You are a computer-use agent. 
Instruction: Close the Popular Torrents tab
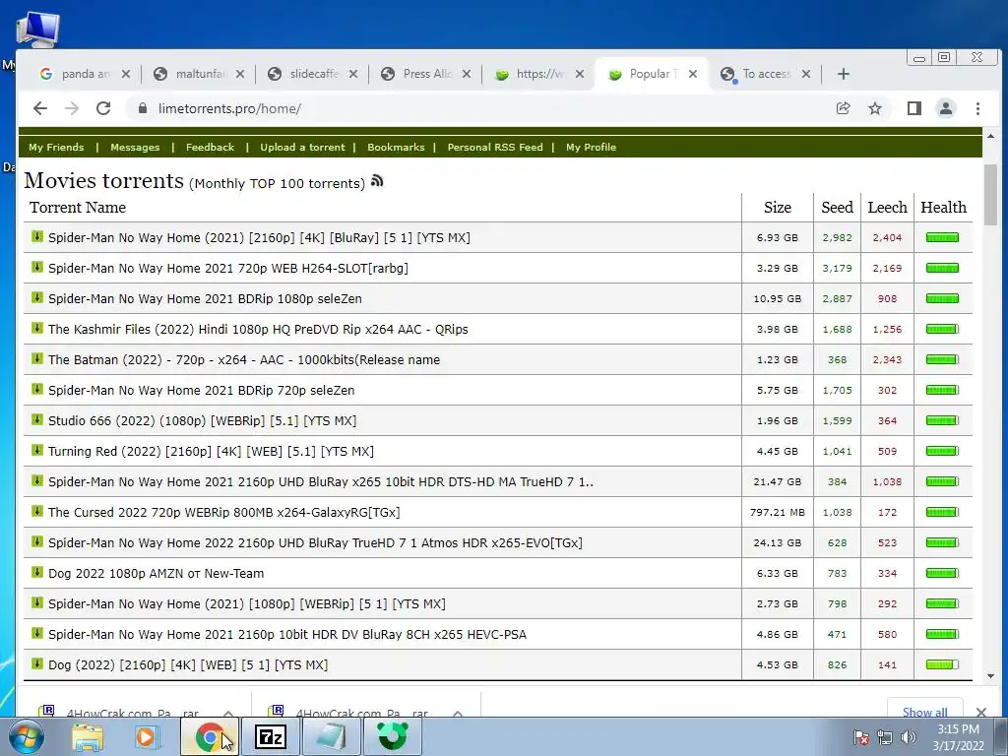click(693, 74)
